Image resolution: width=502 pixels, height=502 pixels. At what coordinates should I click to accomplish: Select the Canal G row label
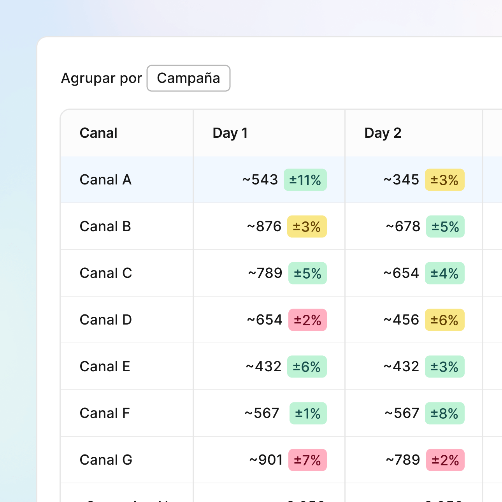click(x=106, y=460)
